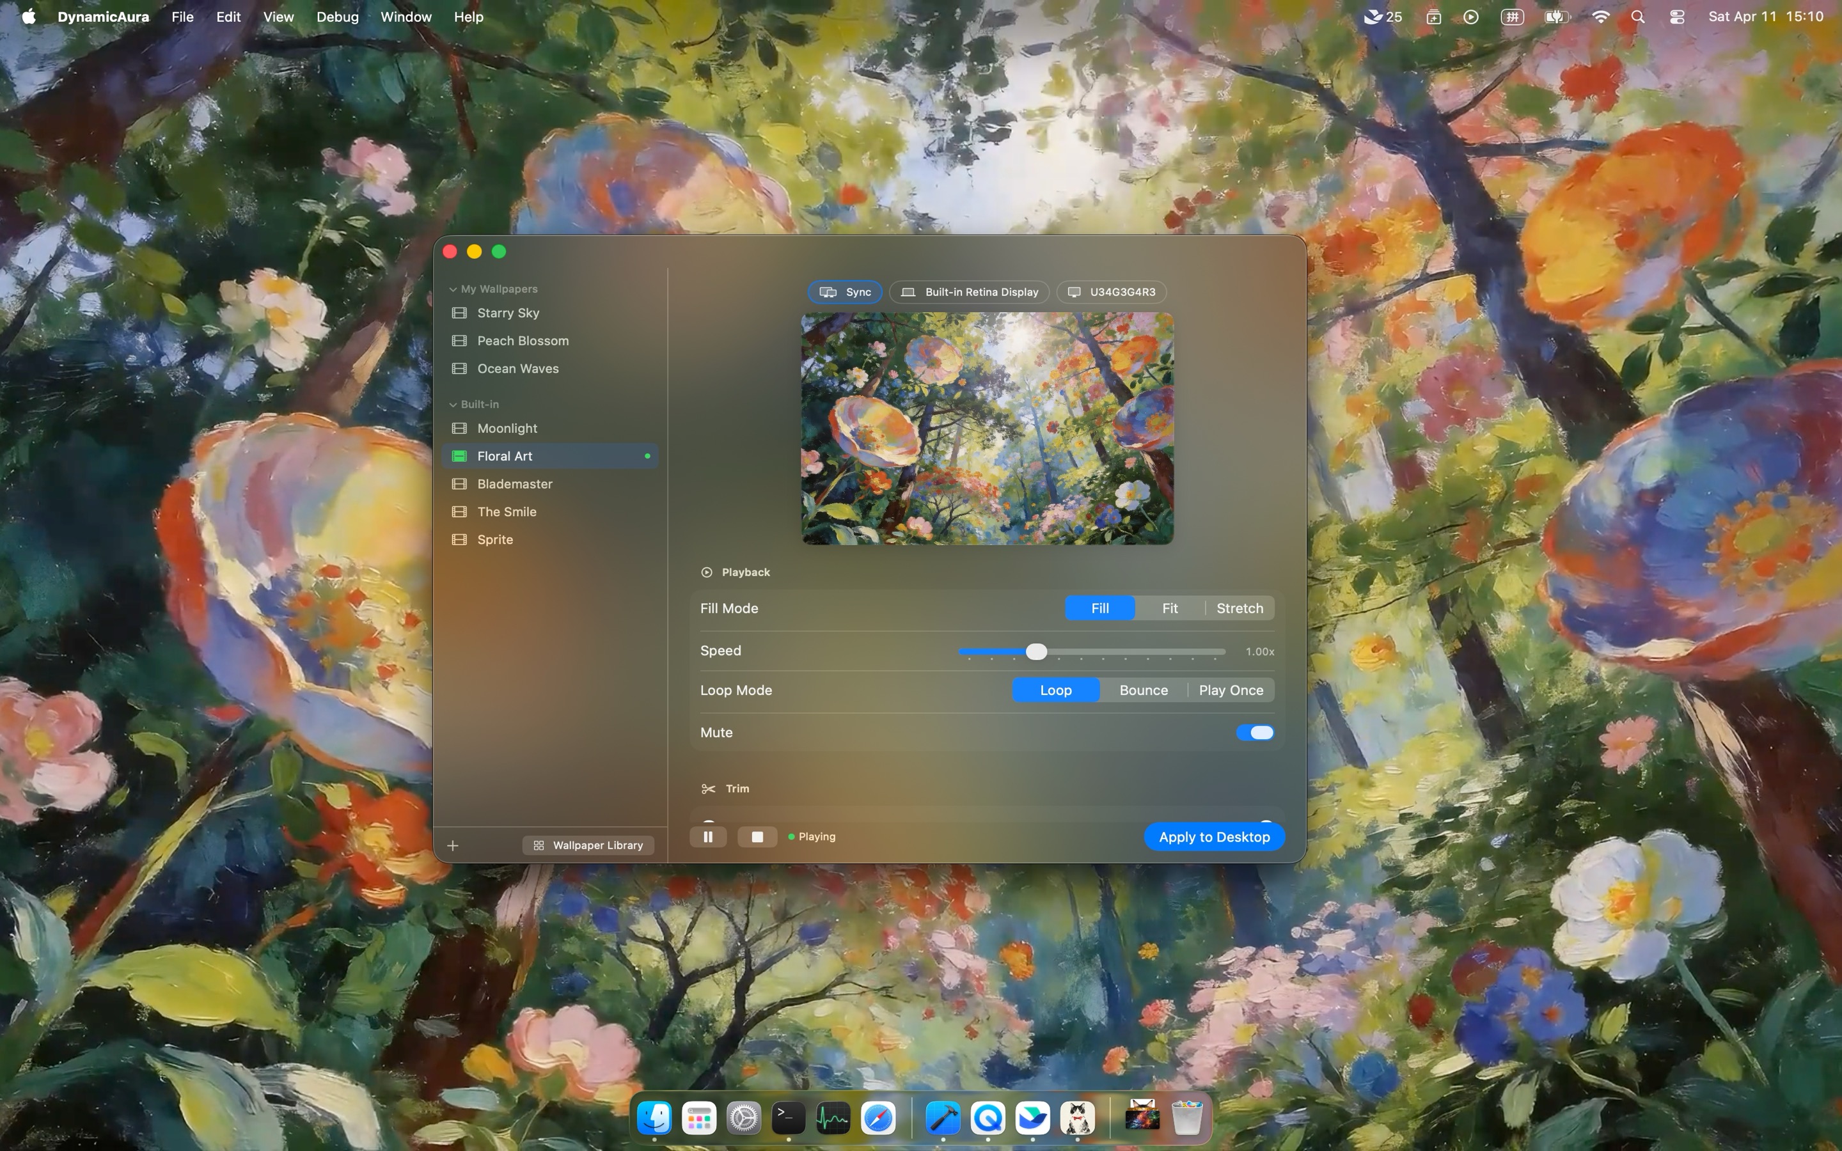Collapse the My Wallpapers section
This screenshot has width=1842, height=1151.
(x=453, y=288)
